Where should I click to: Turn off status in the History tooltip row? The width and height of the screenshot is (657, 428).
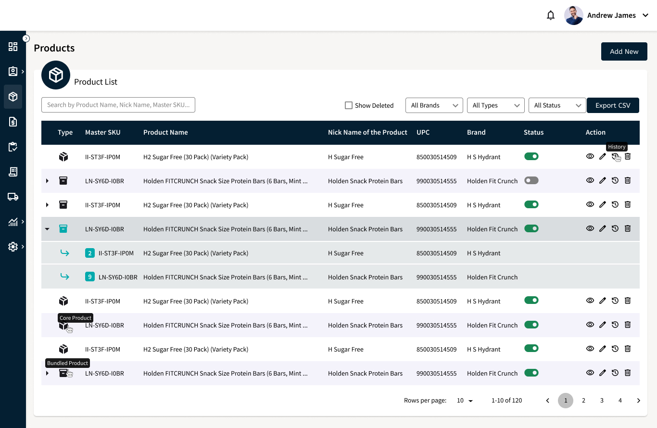[x=531, y=156]
